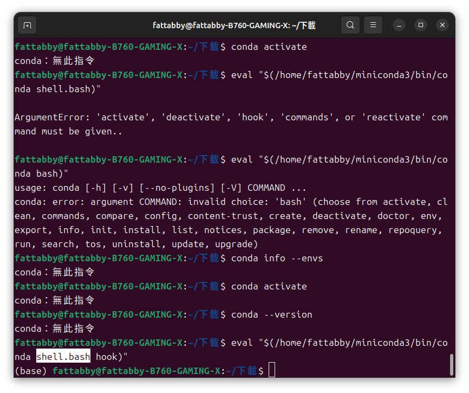This screenshot has height=393, width=469.
Task: Click the '(base)' prompt prefix
Action: pos(31,371)
